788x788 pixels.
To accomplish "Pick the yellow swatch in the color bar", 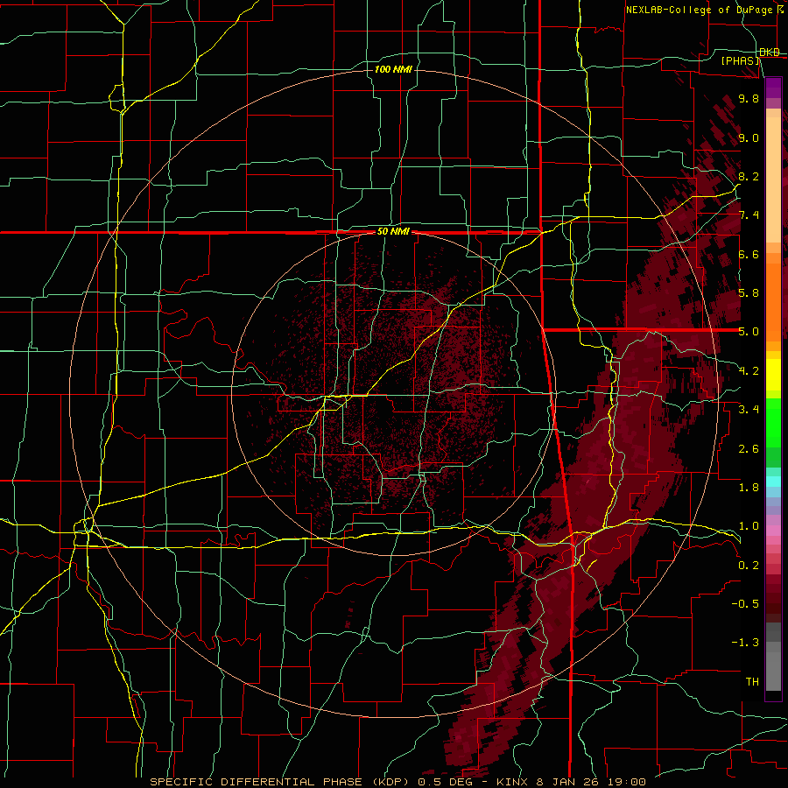I will click(x=773, y=375).
